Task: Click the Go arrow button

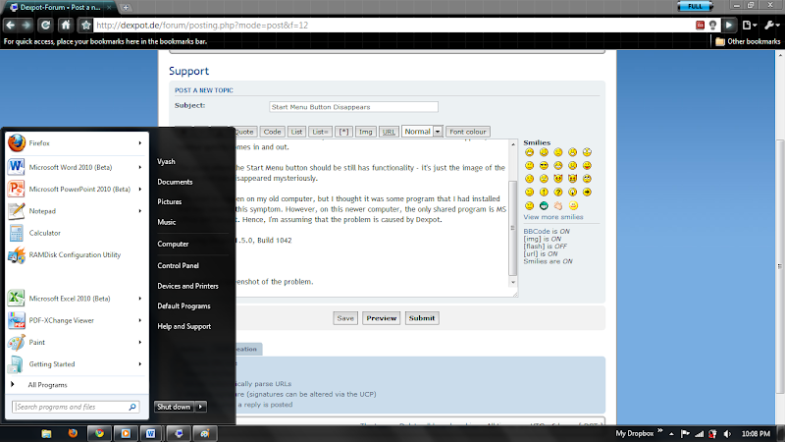Action: point(729,26)
